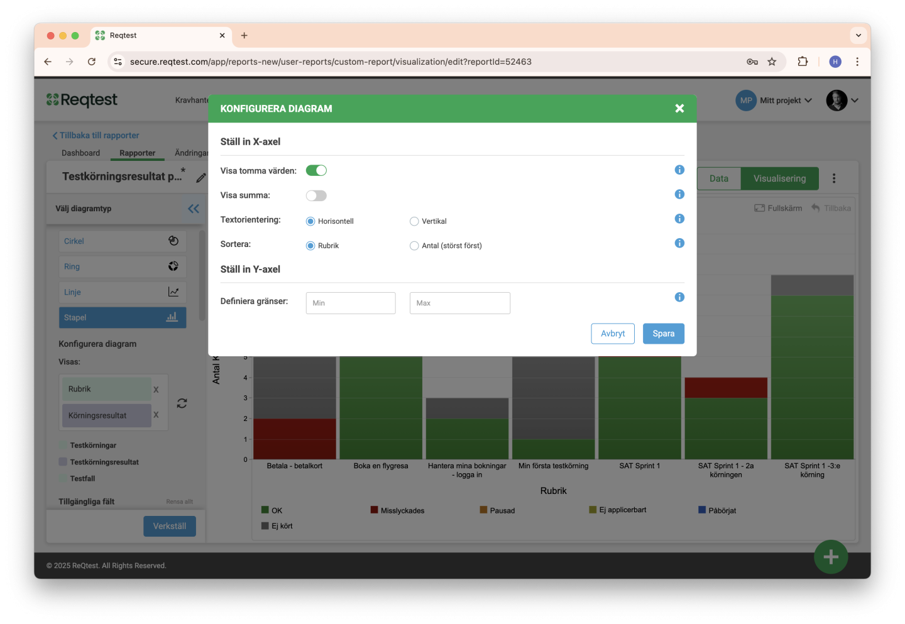Click the Avbryt button
Screen dimensions: 905x624
(613, 334)
